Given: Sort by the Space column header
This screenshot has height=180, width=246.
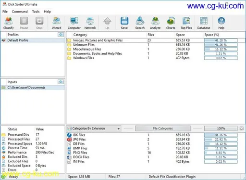Looking at the screenshot, I should [x=180, y=35].
